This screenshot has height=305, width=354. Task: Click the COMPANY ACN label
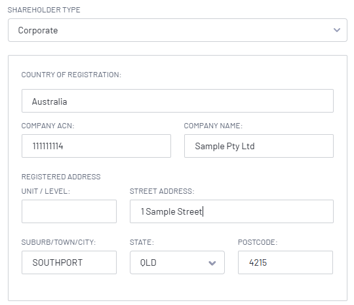click(x=48, y=126)
